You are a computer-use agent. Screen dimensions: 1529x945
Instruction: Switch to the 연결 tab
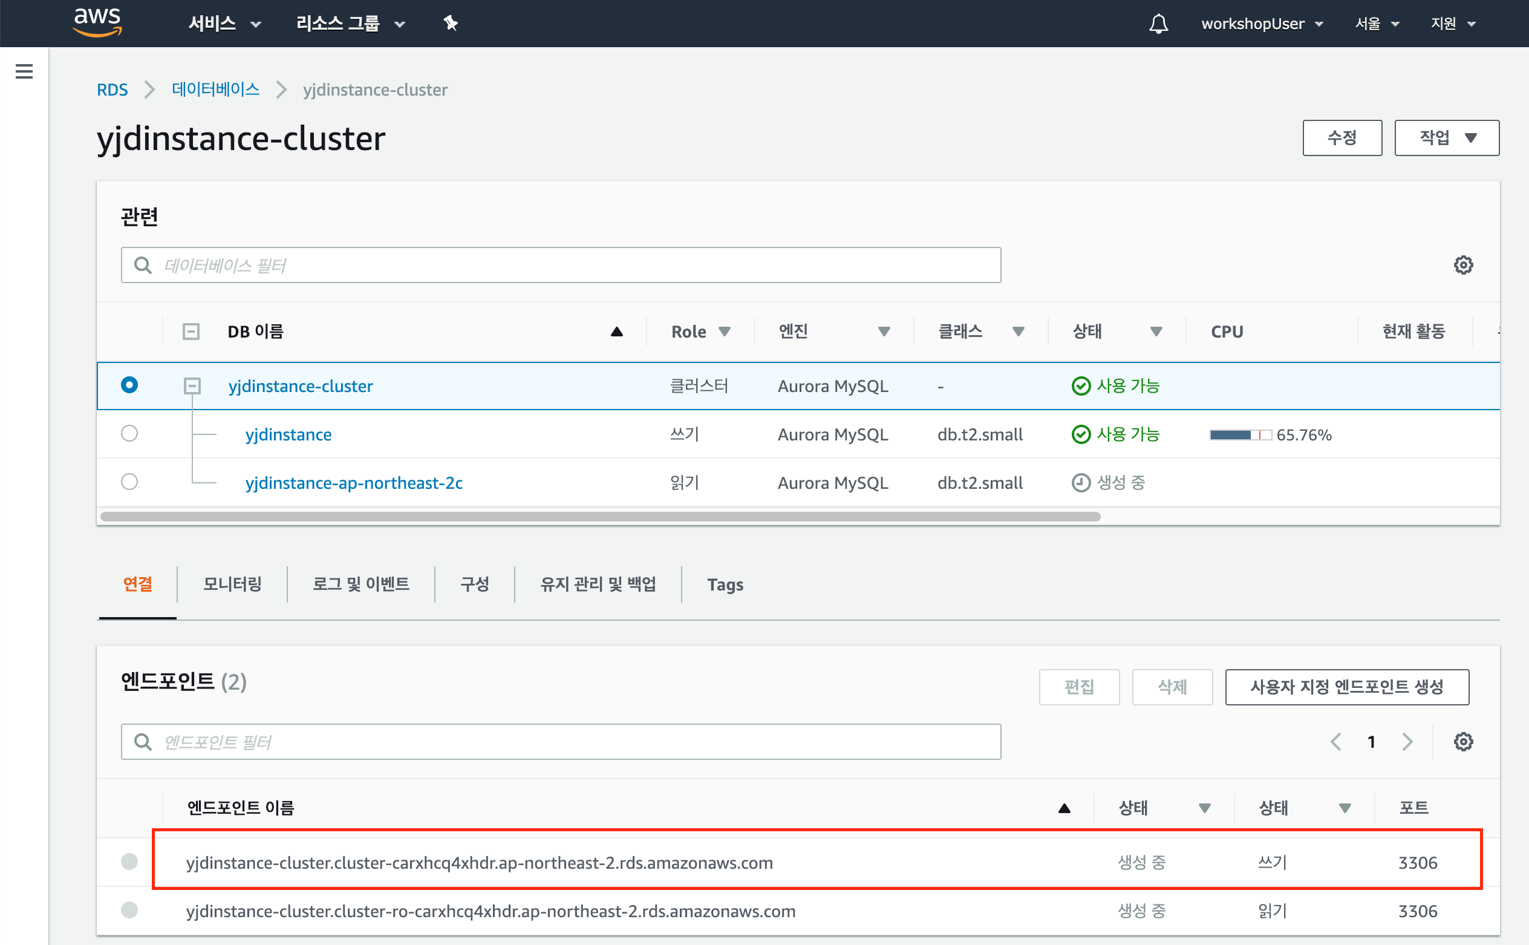click(x=137, y=584)
